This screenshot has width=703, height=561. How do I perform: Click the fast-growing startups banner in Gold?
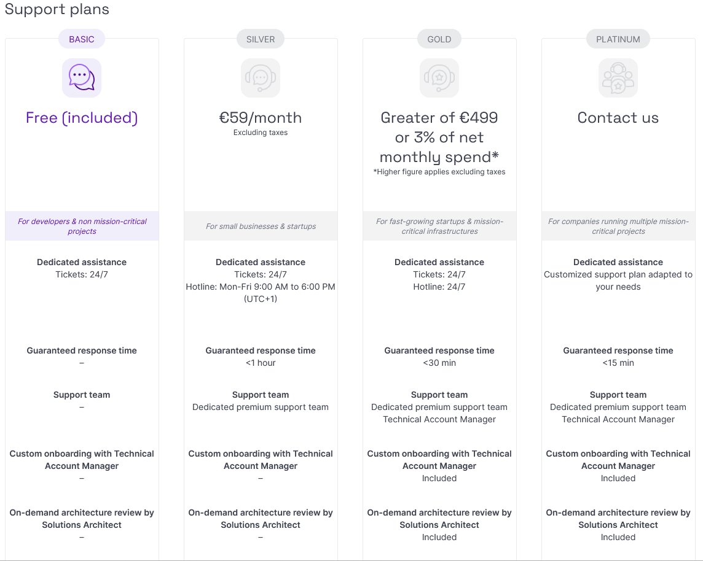(439, 226)
